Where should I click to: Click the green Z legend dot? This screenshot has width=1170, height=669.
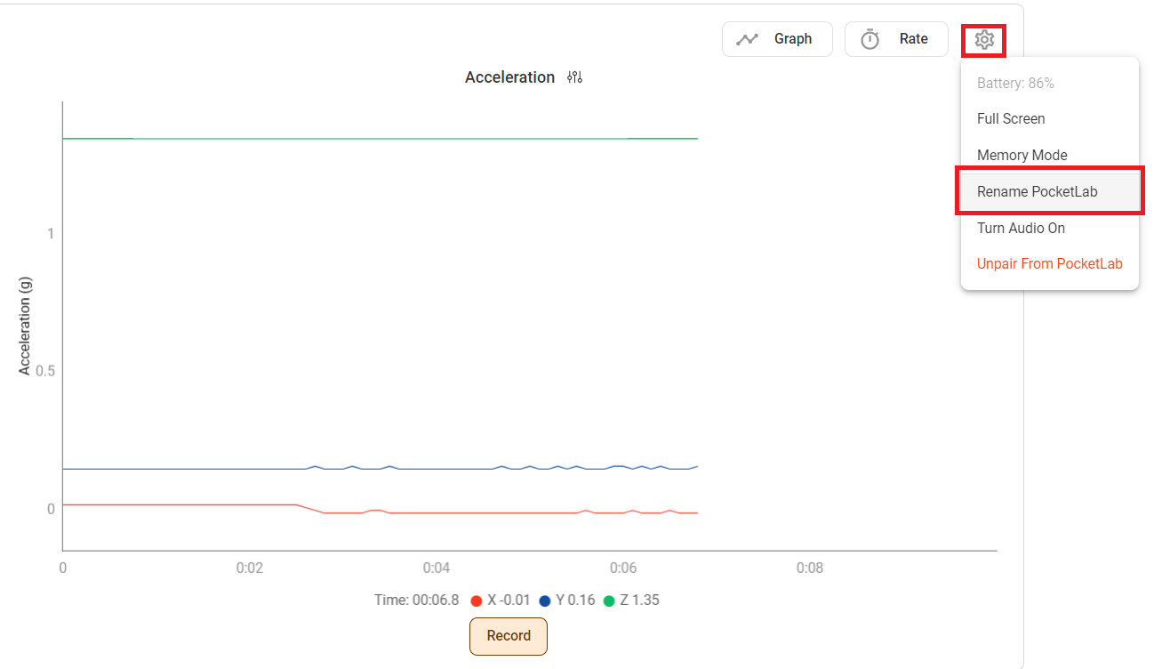(x=609, y=600)
